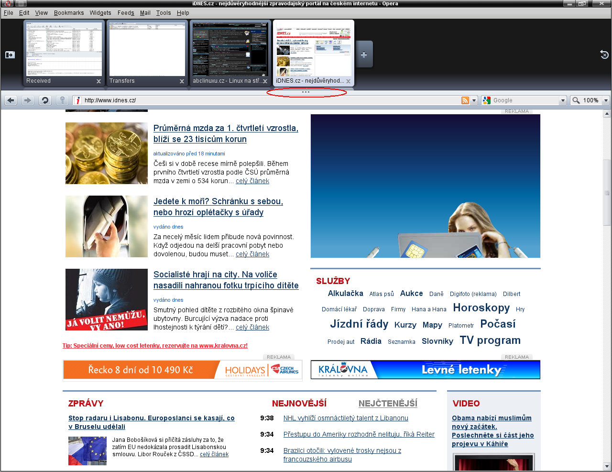This screenshot has height=472, width=612.
Task: Close the Received tab
Action: [98, 81]
